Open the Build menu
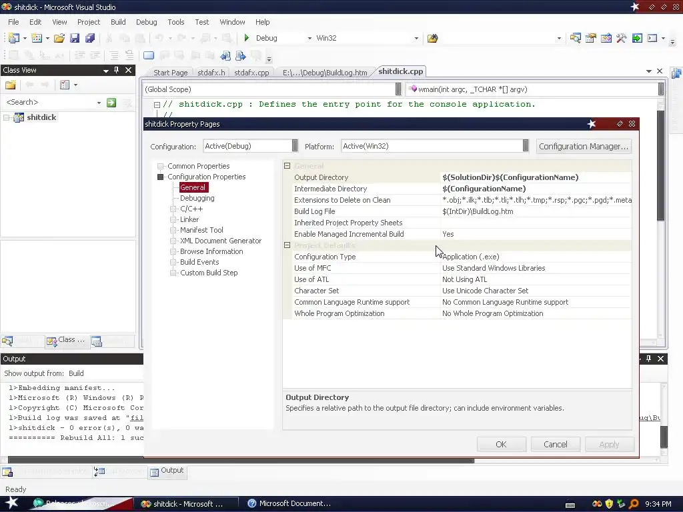 click(118, 22)
